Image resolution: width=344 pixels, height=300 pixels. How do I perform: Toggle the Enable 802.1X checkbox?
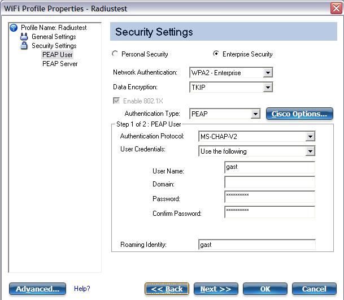click(x=116, y=101)
